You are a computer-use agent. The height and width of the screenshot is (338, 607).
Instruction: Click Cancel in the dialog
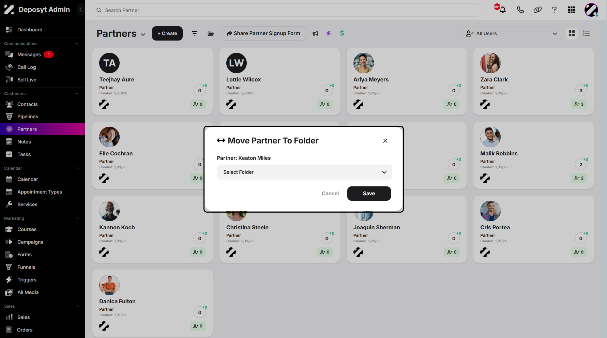(x=330, y=194)
